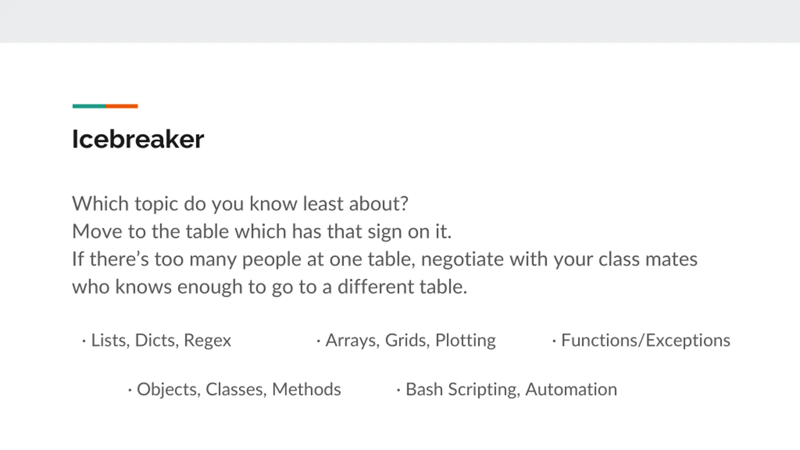Click the phrase 'class mates' in paragraph
The width and height of the screenshot is (800, 450).
click(x=648, y=259)
